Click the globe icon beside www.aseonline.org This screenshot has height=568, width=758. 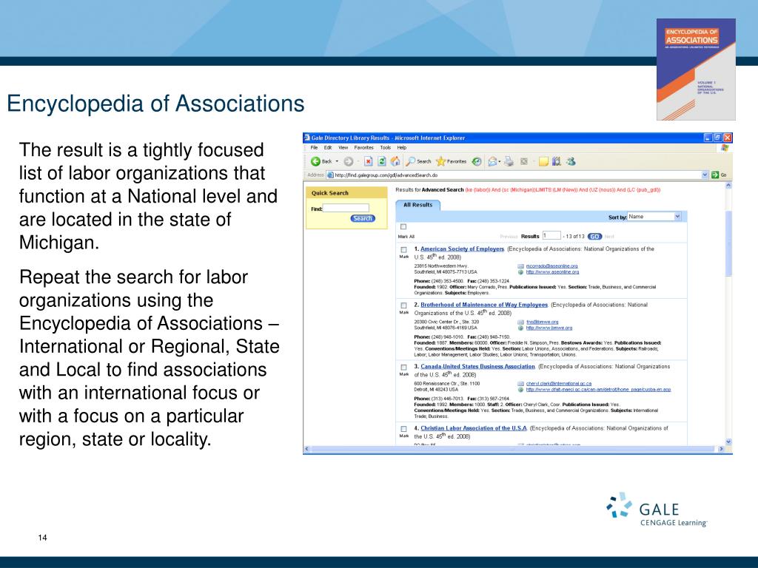[520, 272]
